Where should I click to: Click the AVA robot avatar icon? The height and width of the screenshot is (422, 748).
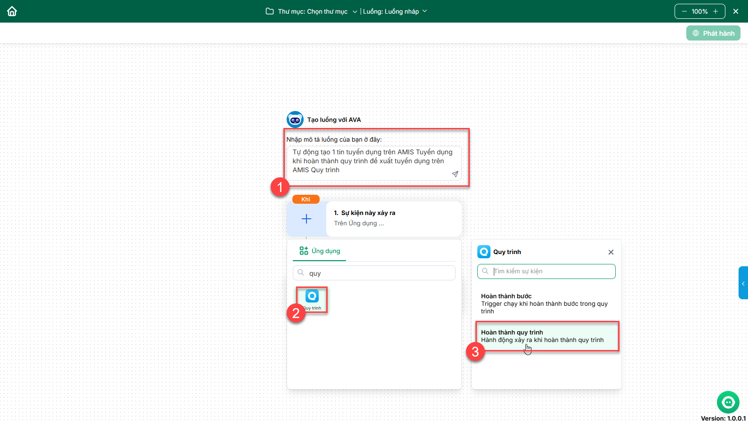click(x=295, y=119)
